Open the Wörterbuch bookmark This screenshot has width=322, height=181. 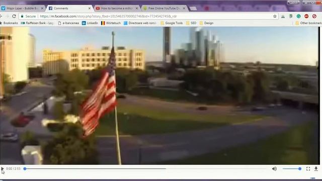pyautogui.click(x=111, y=23)
